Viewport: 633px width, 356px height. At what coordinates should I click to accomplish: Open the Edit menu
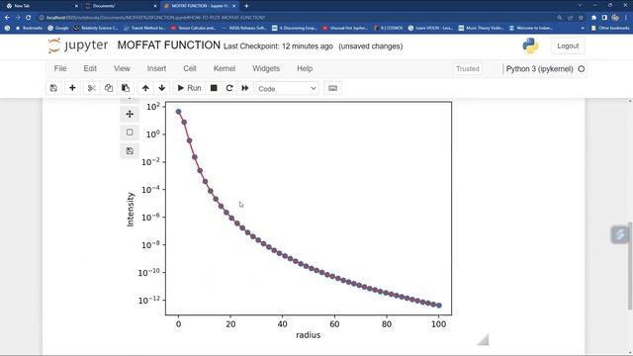click(x=90, y=68)
